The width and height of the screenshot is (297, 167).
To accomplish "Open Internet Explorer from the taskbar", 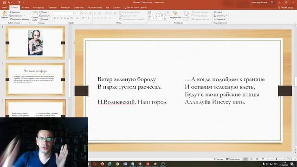I will coord(110,164).
